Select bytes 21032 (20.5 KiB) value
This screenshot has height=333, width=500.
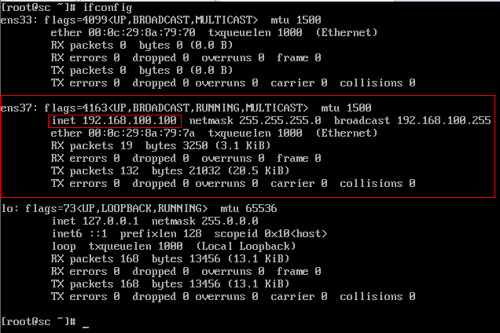point(220,170)
